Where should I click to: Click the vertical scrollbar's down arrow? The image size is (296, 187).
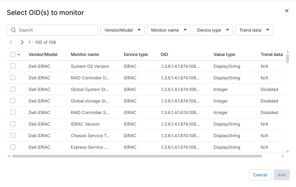(x=287, y=151)
